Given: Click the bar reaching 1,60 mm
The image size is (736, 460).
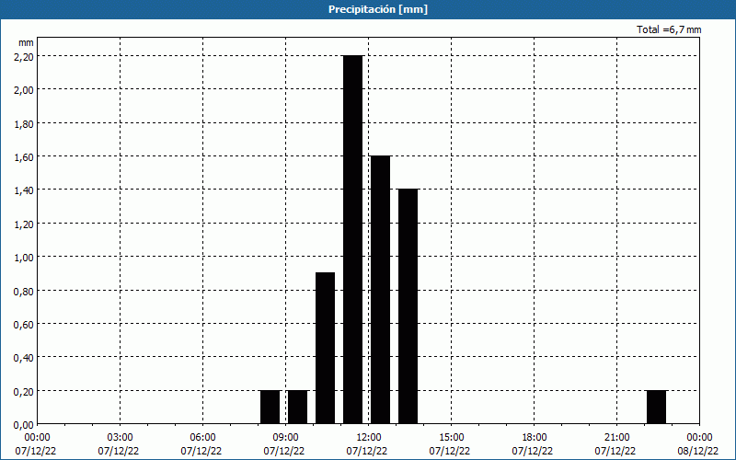Looking at the screenshot, I should click(380, 290).
